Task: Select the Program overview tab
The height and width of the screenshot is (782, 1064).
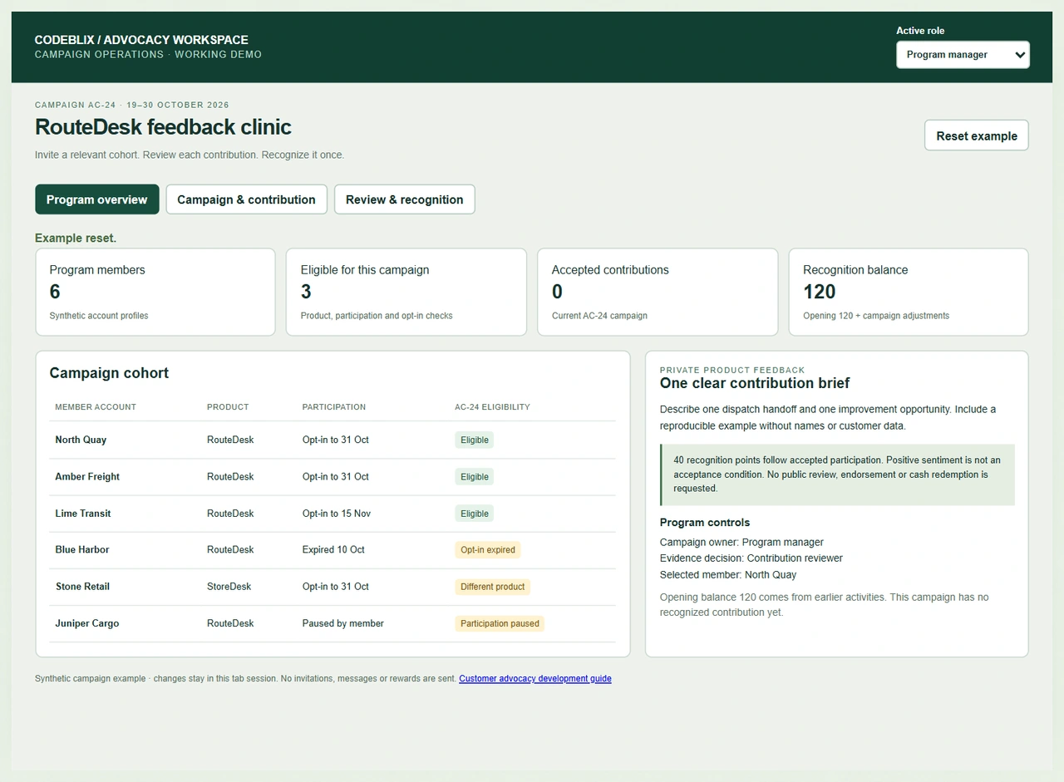Action: [97, 199]
